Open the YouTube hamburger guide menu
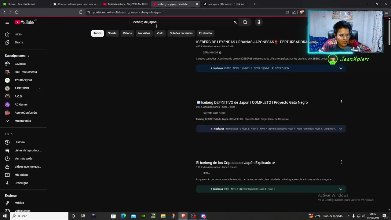This screenshot has height=220, width=391. point(7,22)
